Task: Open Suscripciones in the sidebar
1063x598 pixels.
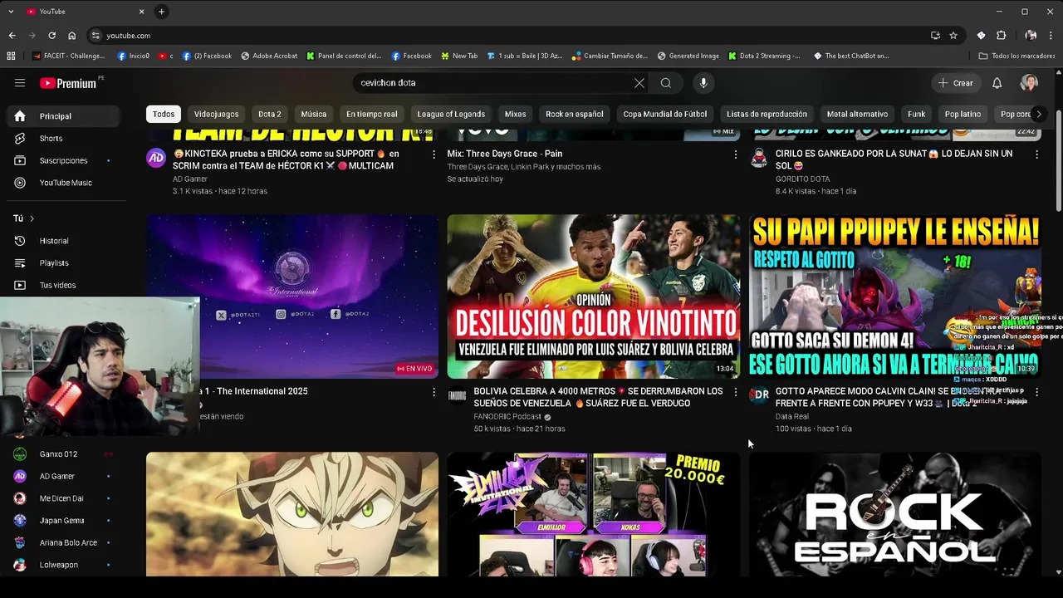Action: click(x=63, y=160)
